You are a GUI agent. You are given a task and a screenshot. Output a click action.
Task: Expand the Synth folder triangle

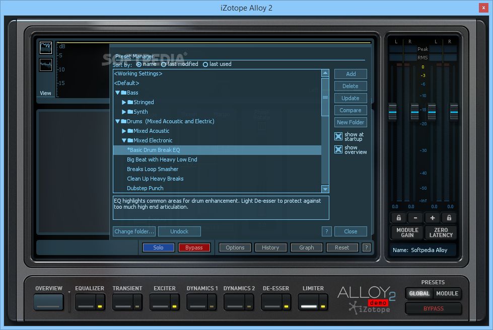[124, 112]
